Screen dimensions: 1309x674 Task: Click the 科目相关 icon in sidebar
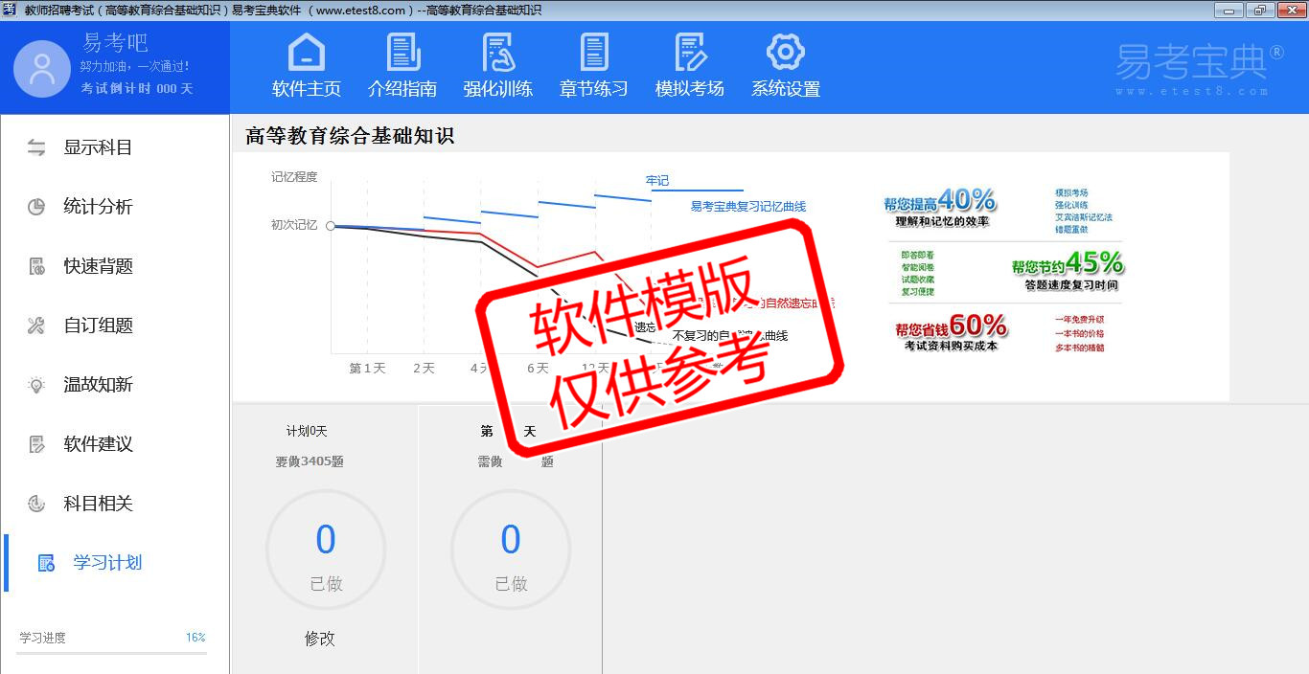(36, 504)
